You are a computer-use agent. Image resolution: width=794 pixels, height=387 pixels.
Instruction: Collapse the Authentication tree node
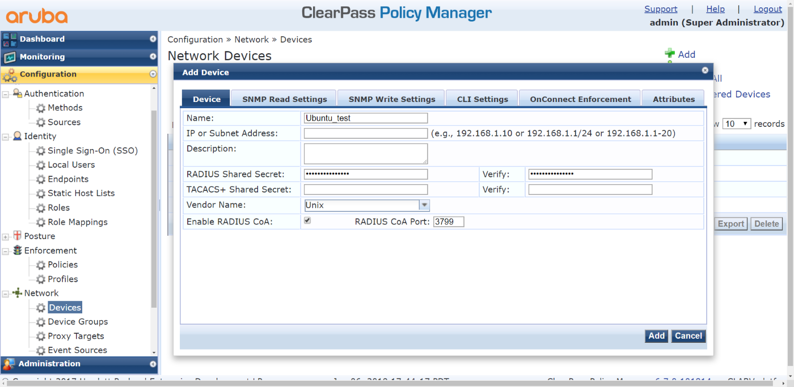point(6,94)
